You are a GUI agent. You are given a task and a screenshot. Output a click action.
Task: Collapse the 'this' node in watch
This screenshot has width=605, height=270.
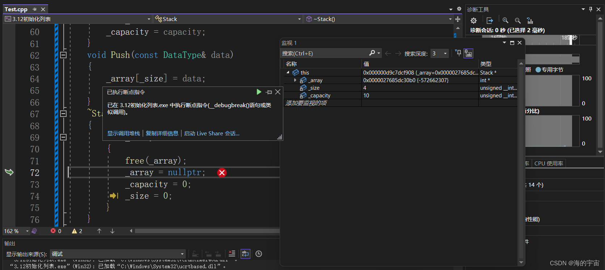(x=288, y=72)
